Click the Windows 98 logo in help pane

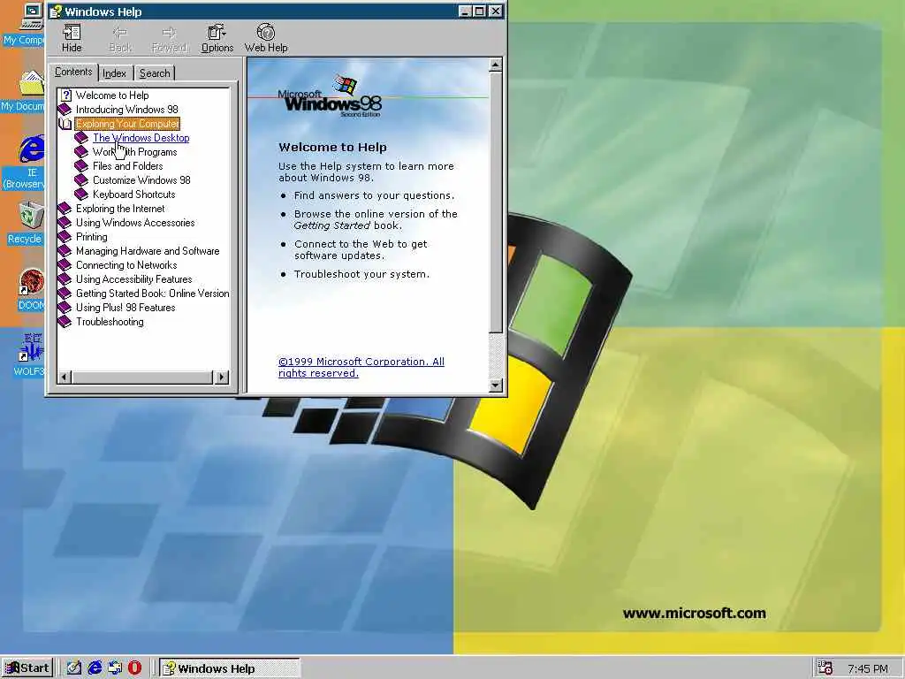tap(330, 96)
